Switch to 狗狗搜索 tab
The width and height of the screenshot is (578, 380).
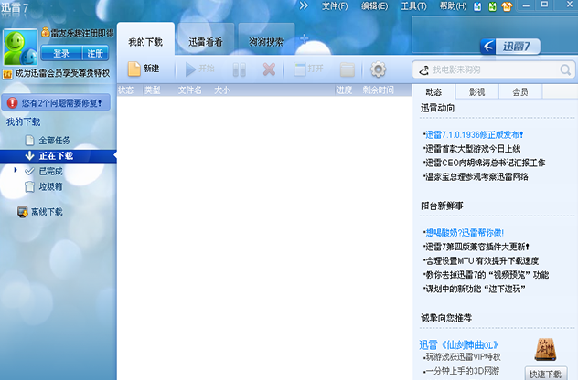[x=266, y=42]
